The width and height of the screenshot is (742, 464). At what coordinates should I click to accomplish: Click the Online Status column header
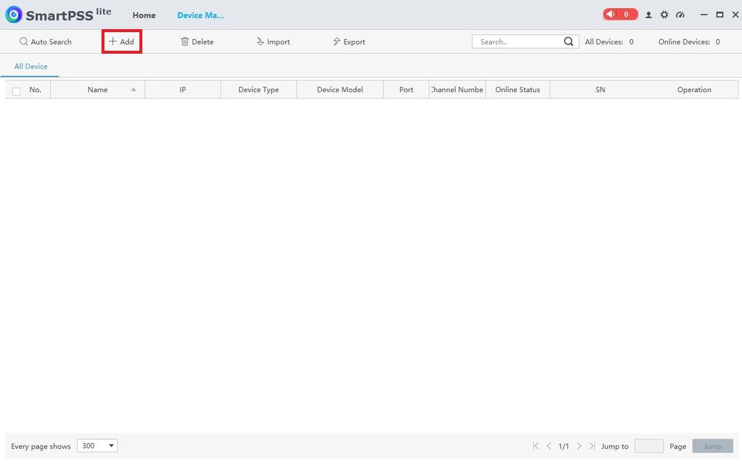[518, 90]
